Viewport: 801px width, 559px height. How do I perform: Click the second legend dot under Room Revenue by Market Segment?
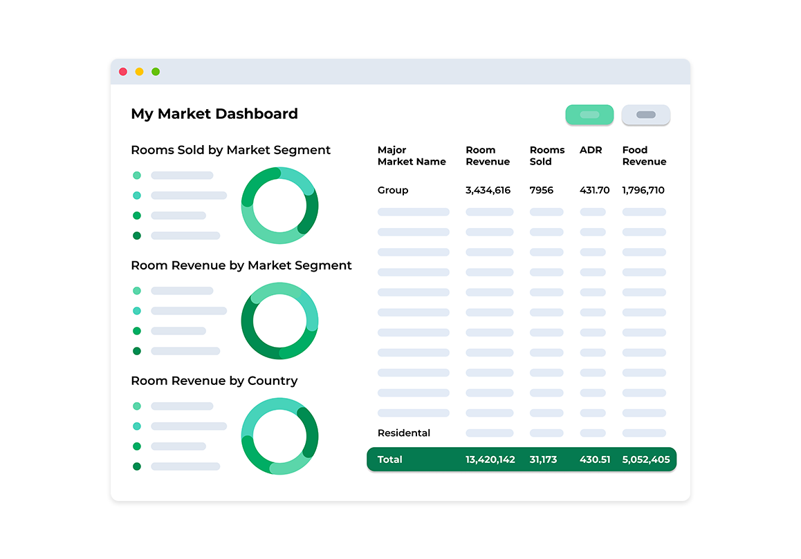[x=137, y=311]
